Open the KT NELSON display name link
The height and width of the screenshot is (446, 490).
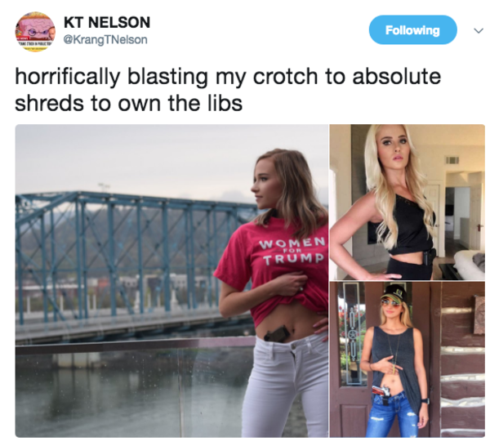107,23
